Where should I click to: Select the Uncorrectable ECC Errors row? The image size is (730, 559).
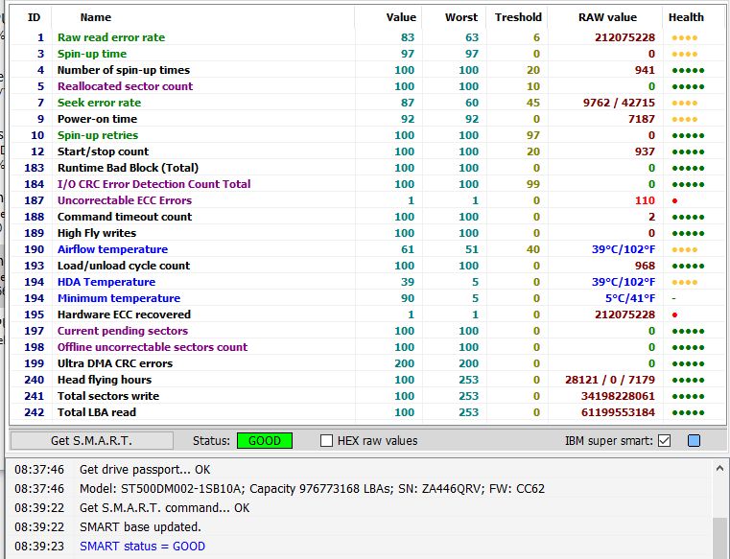pyautogui.click(x=367, y=200)
